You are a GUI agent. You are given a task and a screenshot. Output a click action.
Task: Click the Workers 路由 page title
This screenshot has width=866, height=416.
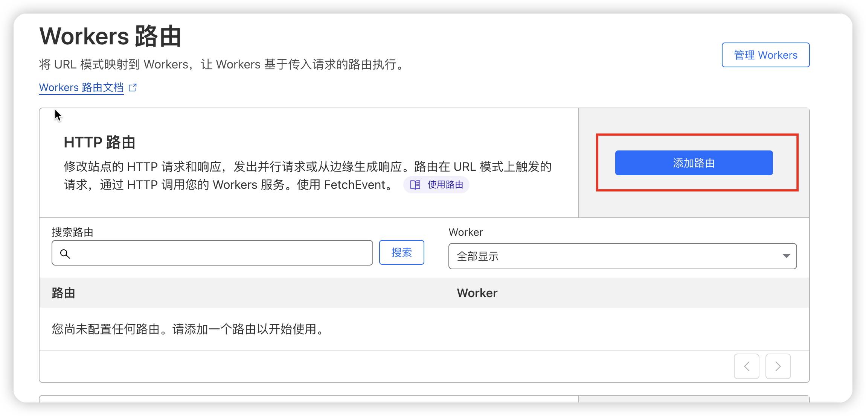[x=110, y=36]
